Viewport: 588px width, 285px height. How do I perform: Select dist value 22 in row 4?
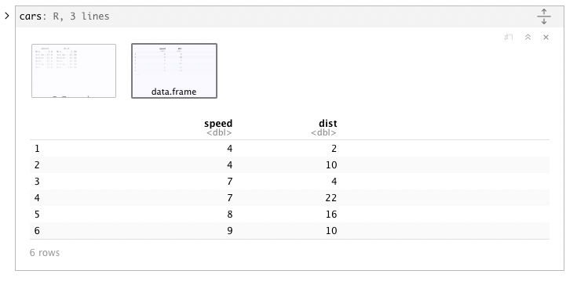331,198
